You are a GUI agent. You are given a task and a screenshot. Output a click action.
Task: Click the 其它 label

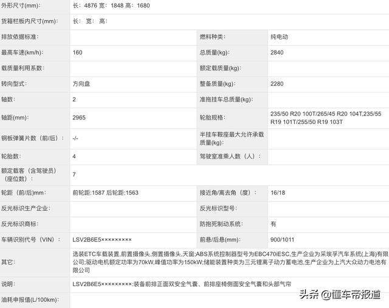click(8, 262)
